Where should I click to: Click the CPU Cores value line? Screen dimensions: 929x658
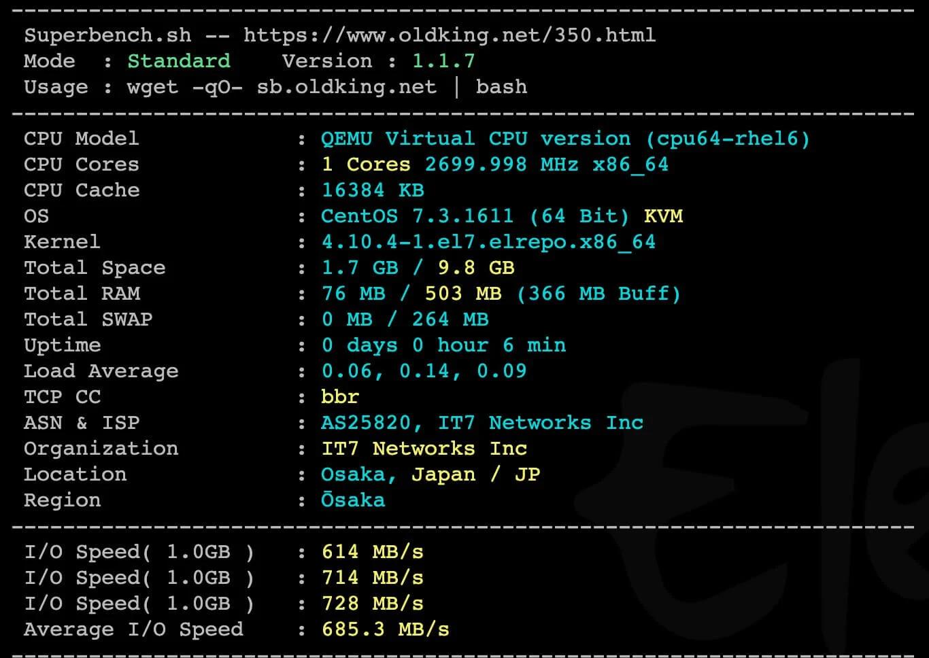pos(495,164)
